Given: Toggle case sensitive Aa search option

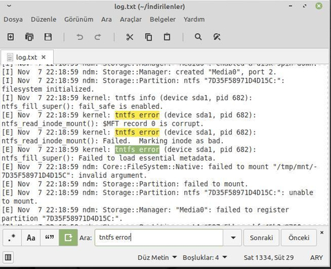Looking at the screenshot, I should tap(31, 237).
